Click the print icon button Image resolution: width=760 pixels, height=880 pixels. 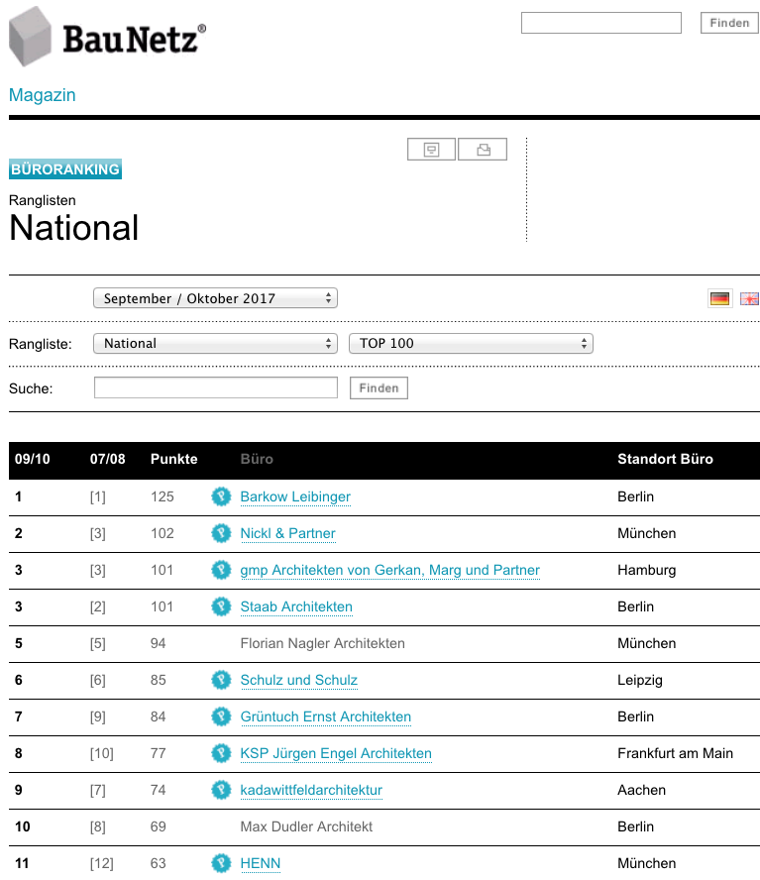pyautogui.click(x=483, y=150)
